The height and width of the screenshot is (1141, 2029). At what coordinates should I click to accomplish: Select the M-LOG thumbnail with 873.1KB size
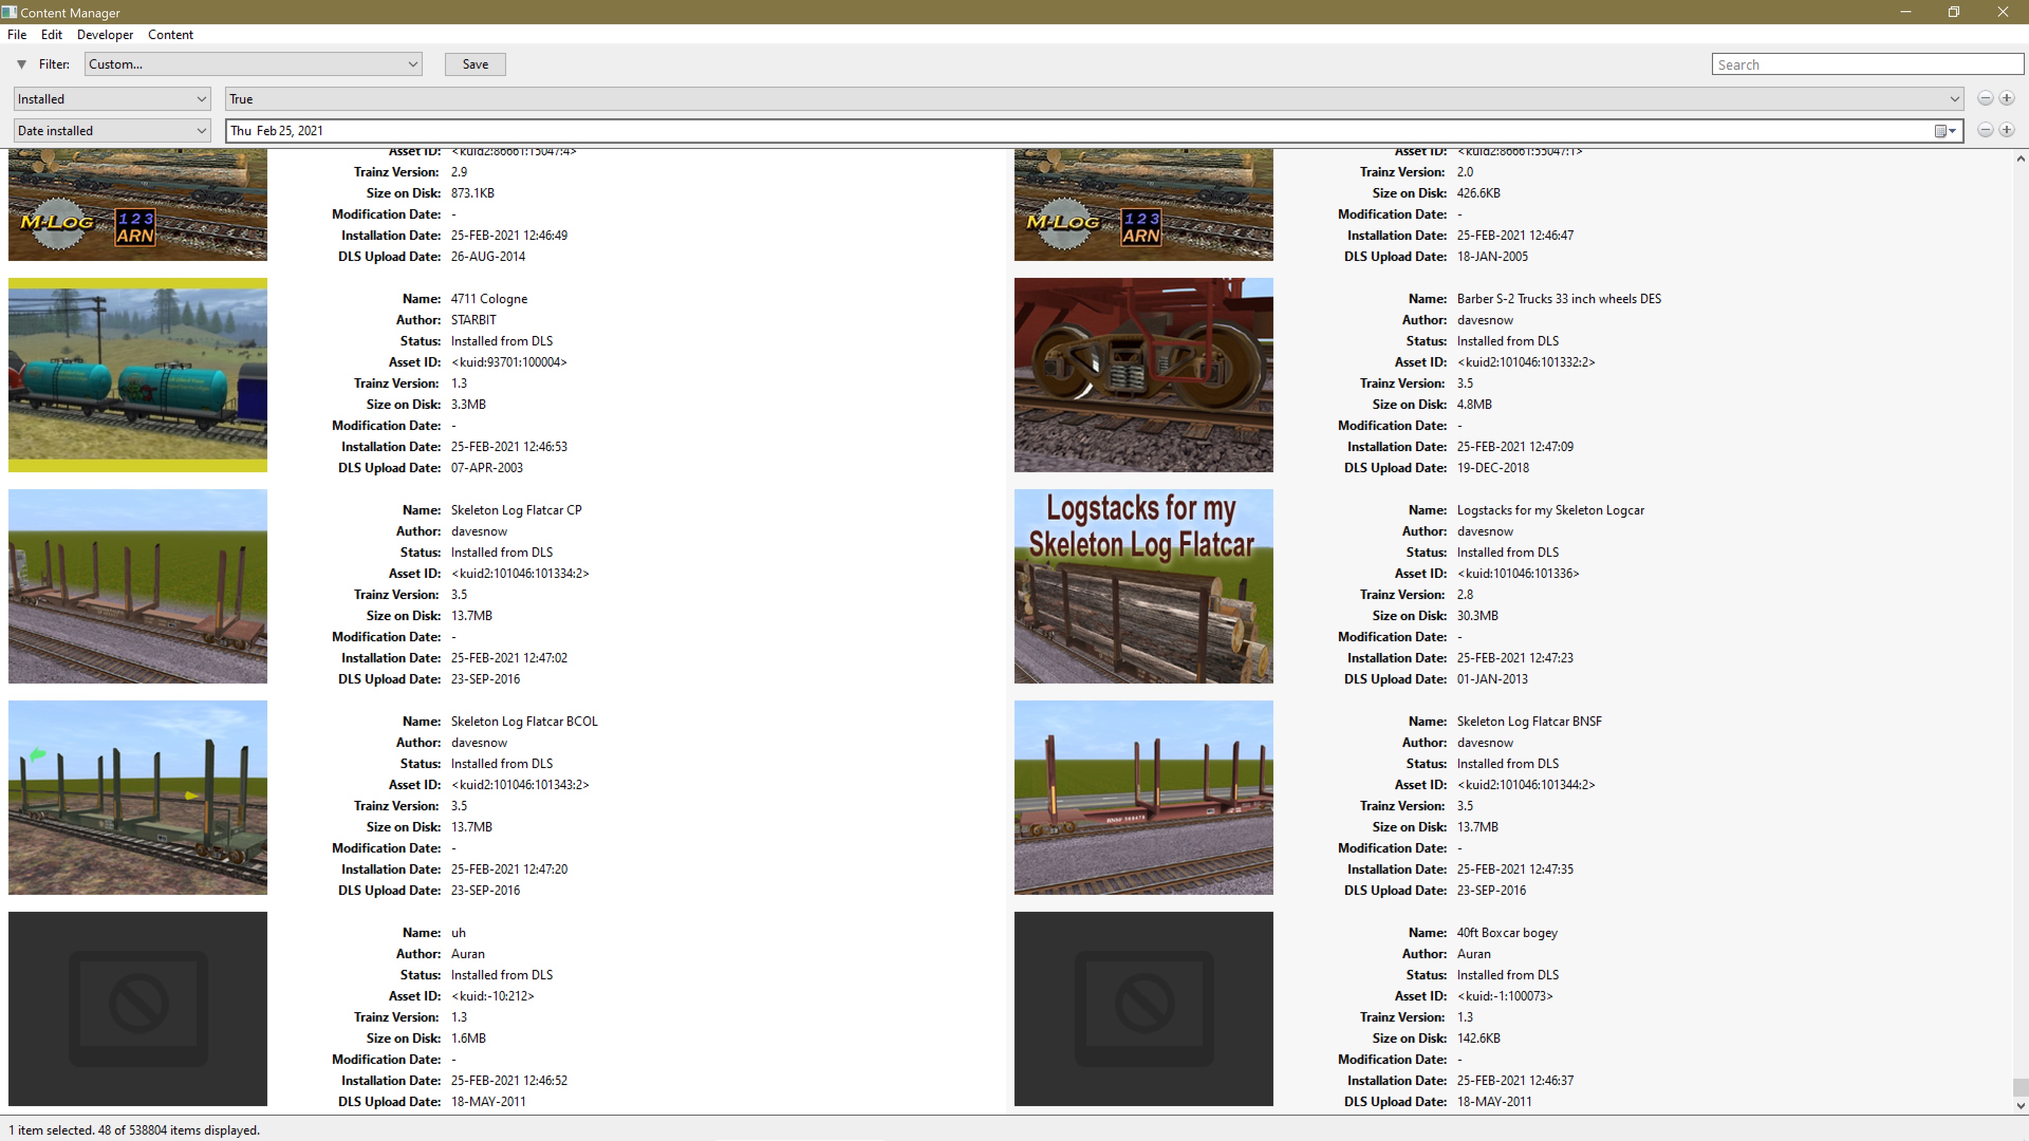point(138,205)
